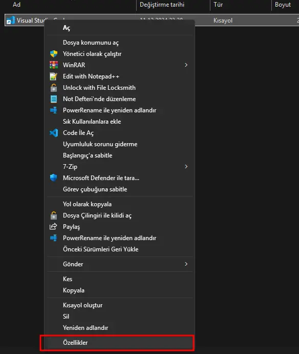Image resolution: width=299 pixels, height=354 pixels.
Task: Select Dosya Çilingiri ile kilidi aç
Action: tap(120, 215)
